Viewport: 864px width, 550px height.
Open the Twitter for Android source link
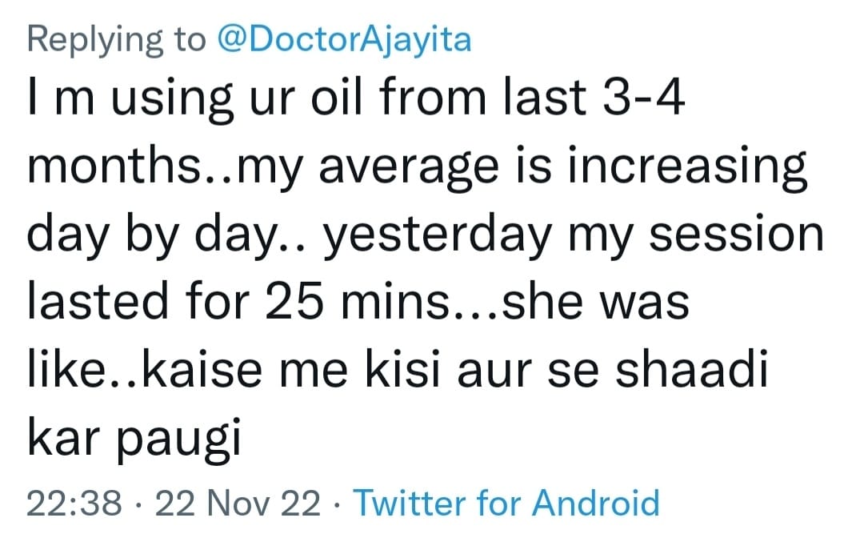pyautogui.click(x=506, y=503)
